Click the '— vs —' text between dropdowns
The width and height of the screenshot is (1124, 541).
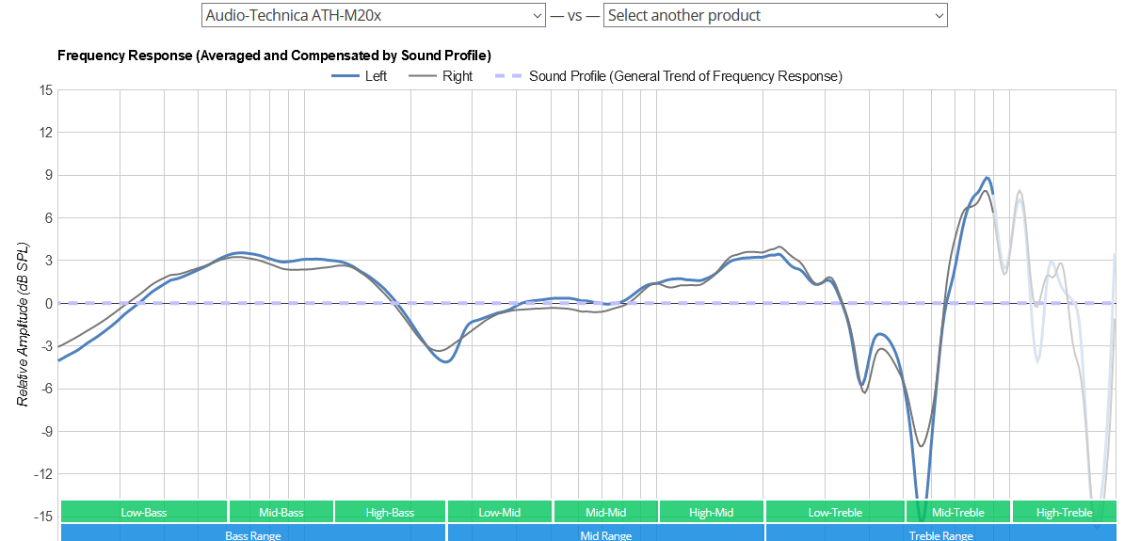[574, 15]
